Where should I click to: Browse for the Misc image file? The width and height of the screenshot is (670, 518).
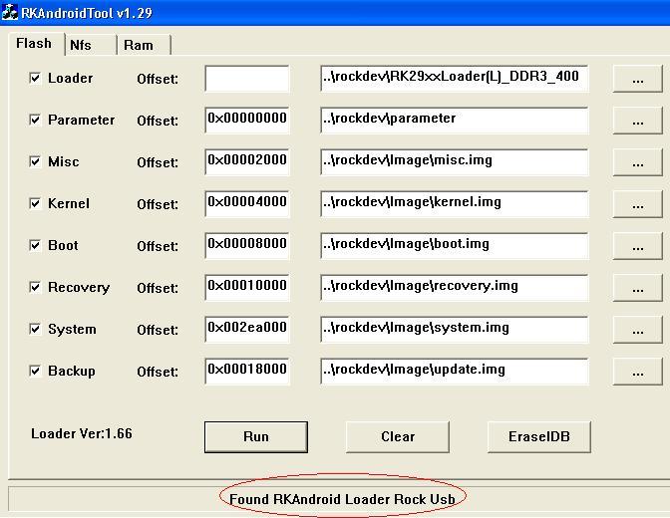[637, 162]
